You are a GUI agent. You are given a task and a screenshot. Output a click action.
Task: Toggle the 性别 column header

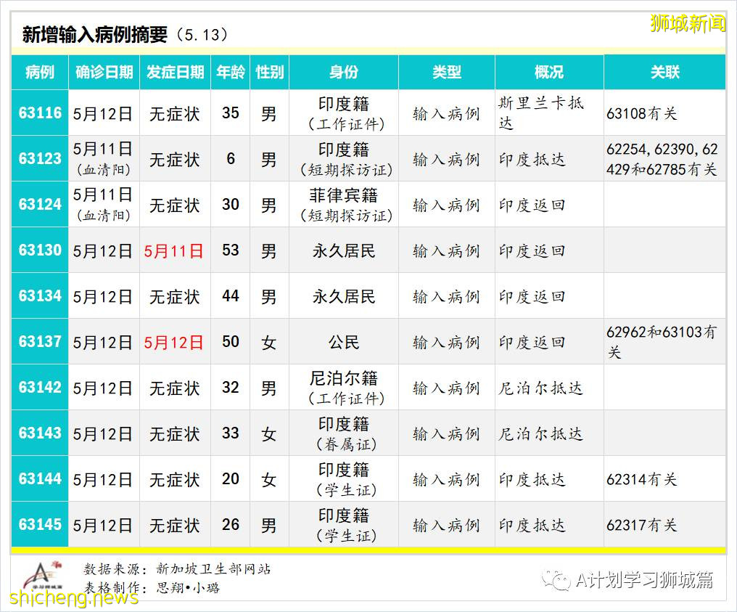point(269,72)
